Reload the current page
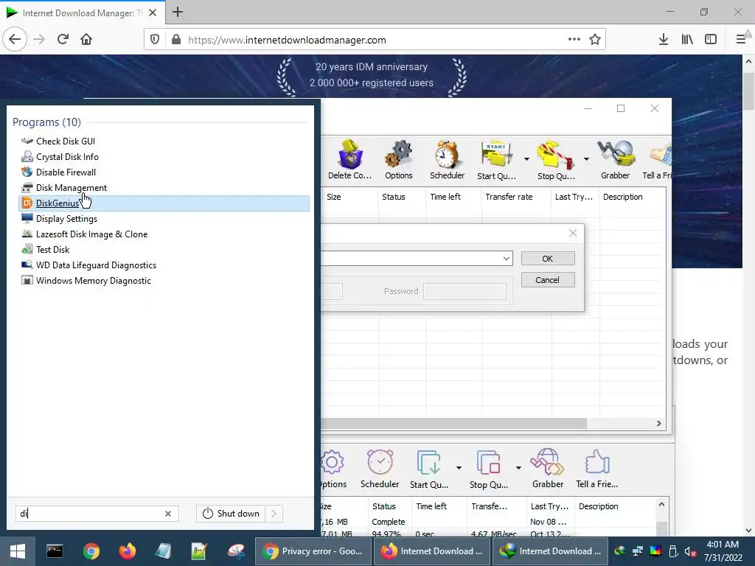This screenshot has width=755, height=566. point(63,40)
